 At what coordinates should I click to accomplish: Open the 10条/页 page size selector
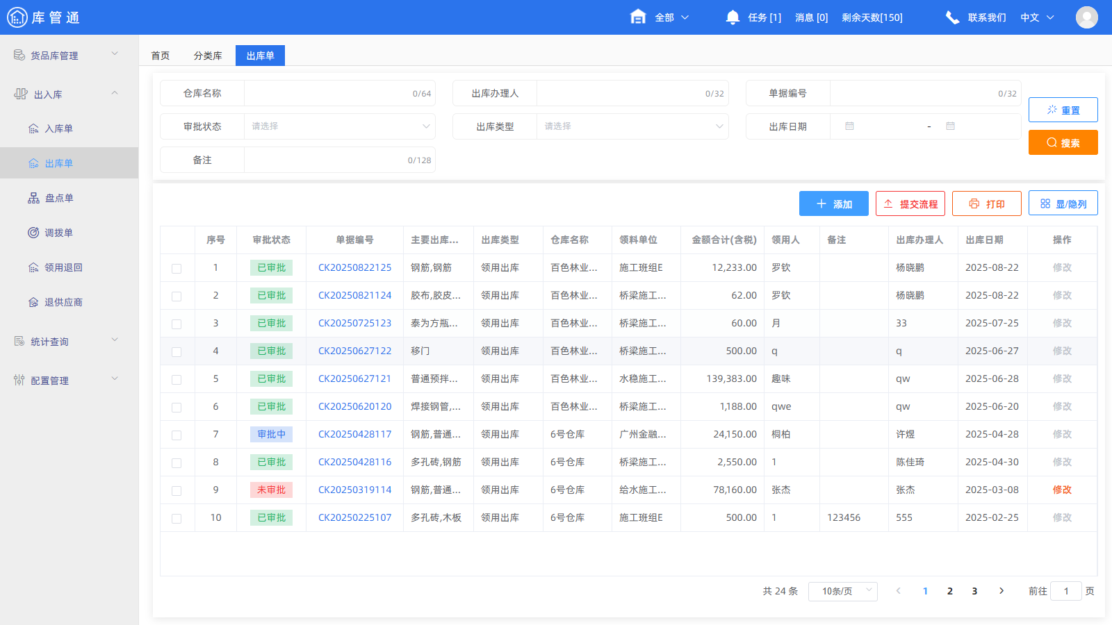point(842,591)
